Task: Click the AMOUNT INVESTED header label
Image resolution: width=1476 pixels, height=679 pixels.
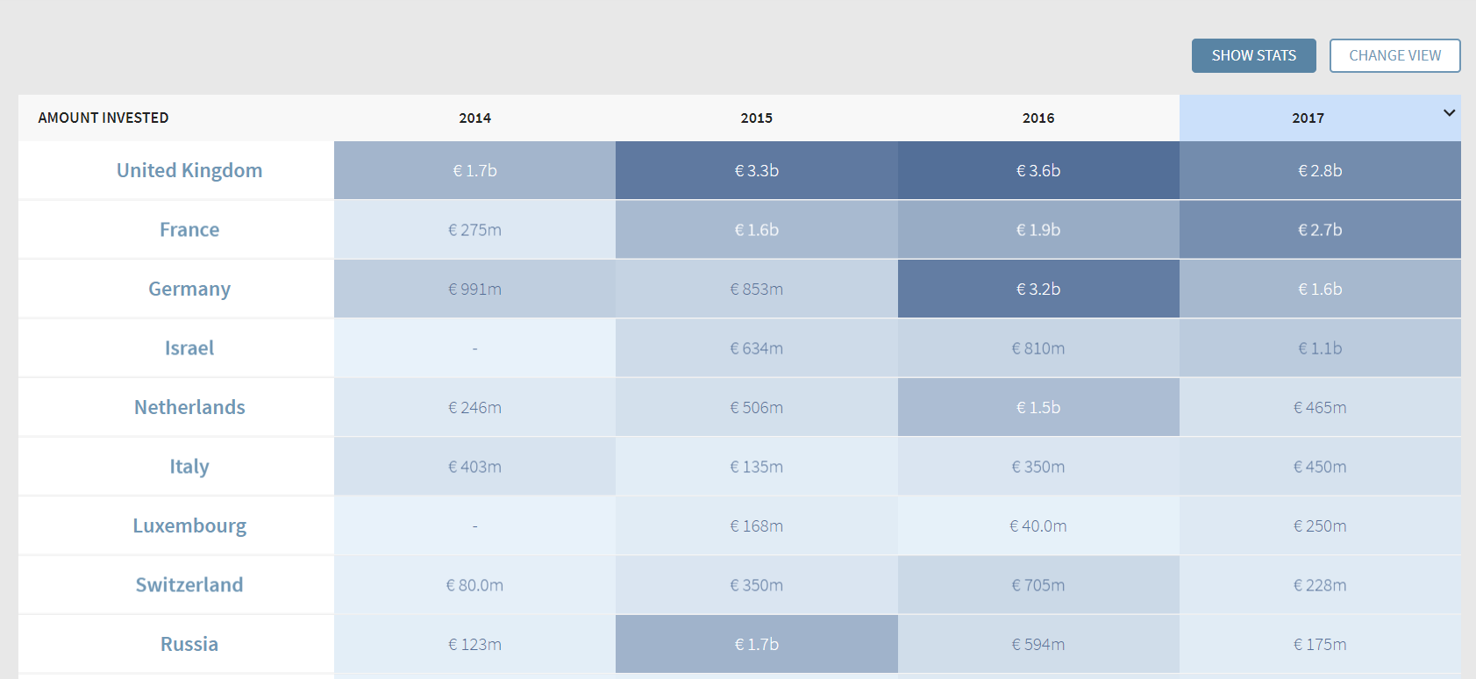Action: click(x=103, y=118)
